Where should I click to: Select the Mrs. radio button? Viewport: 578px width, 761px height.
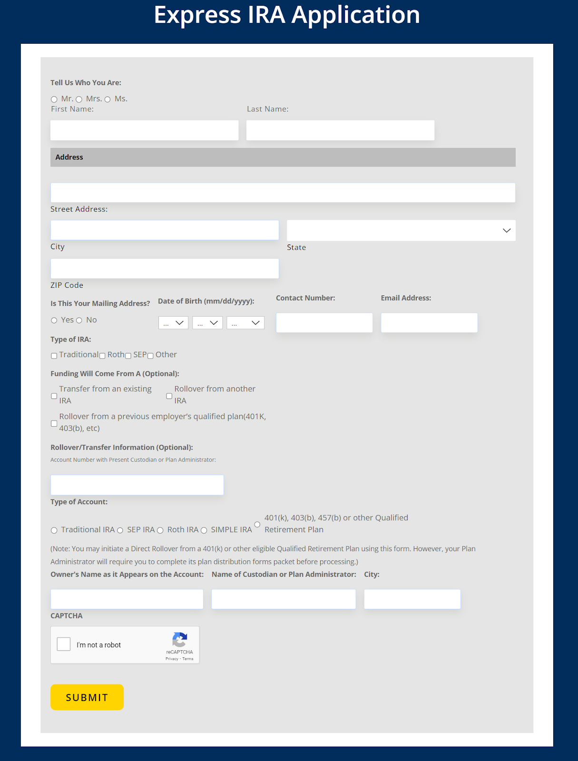tap(79, 99)
